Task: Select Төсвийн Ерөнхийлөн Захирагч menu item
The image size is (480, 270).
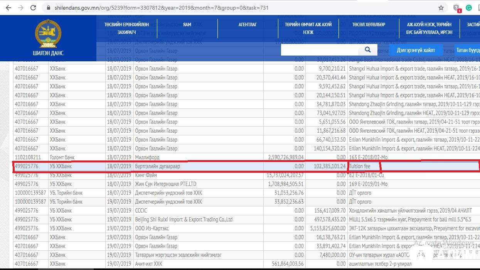Action: (126, 28)
